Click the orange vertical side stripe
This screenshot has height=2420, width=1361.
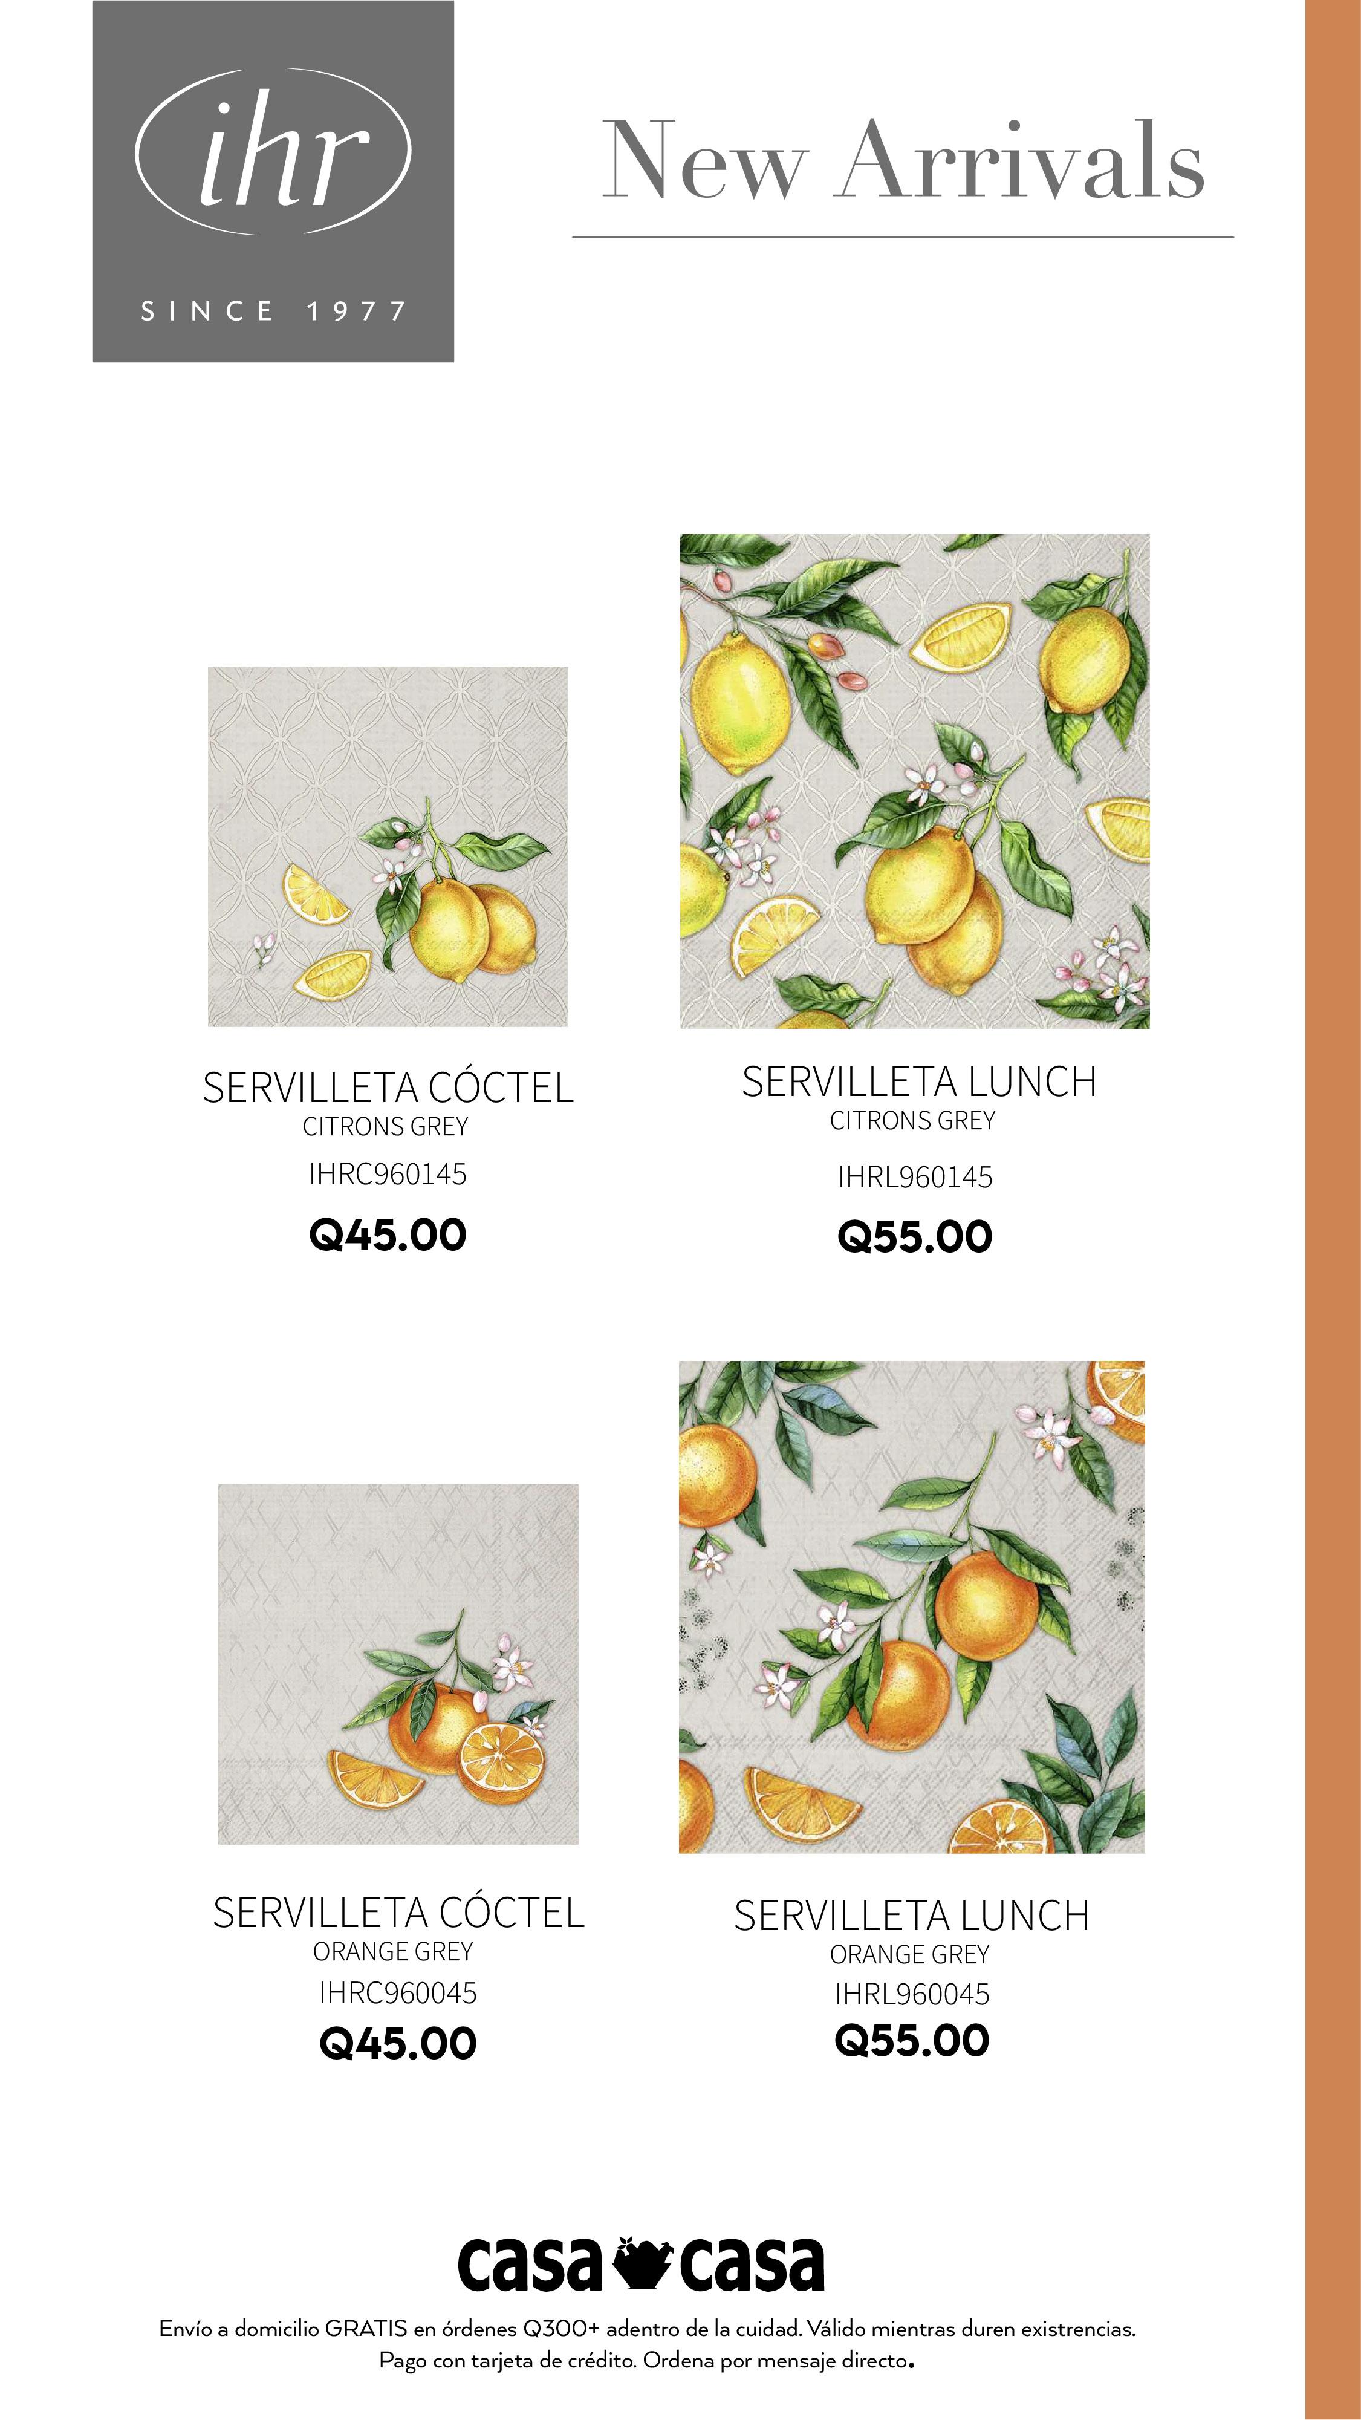click(x=1333, y=1210)
